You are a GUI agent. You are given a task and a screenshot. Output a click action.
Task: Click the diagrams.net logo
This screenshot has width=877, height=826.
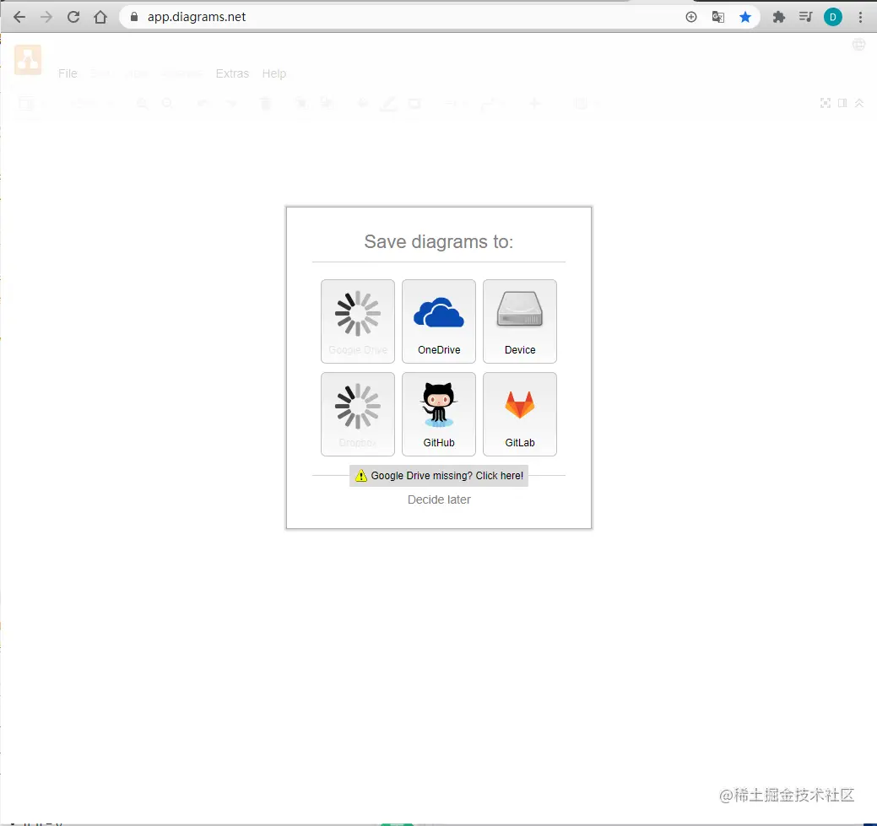pyautogui.click(x=28, y=60)
